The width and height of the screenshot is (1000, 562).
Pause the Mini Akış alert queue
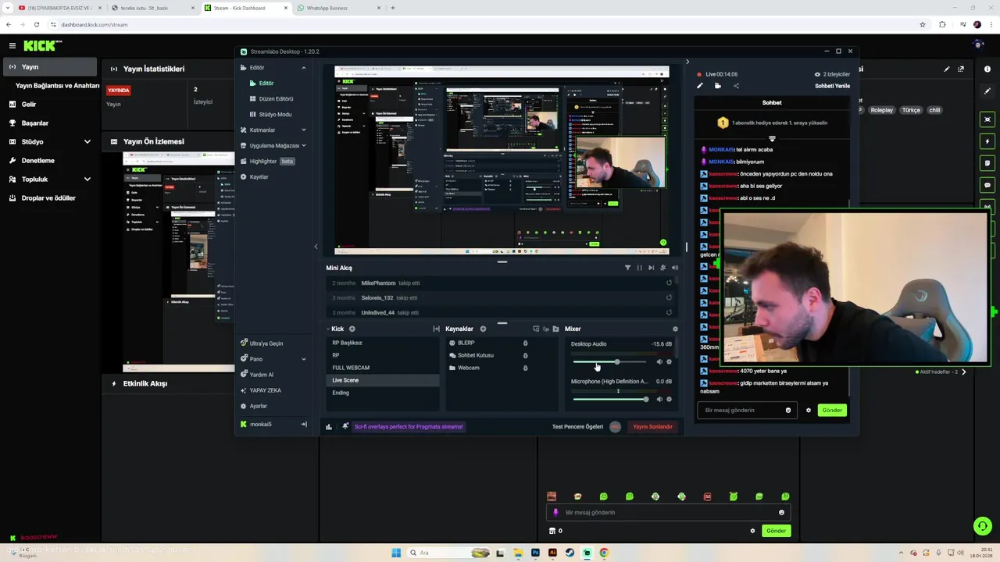coord(639,268)
